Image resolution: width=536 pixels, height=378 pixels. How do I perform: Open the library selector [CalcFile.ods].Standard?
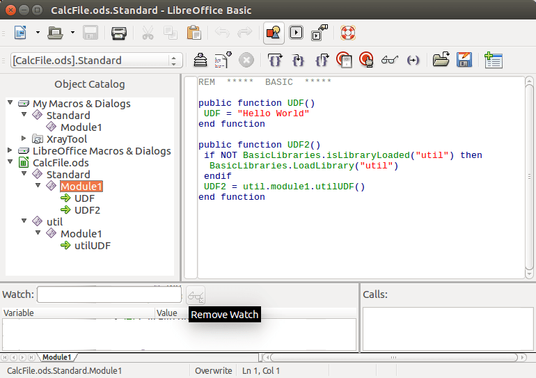[x=97, y=61]
